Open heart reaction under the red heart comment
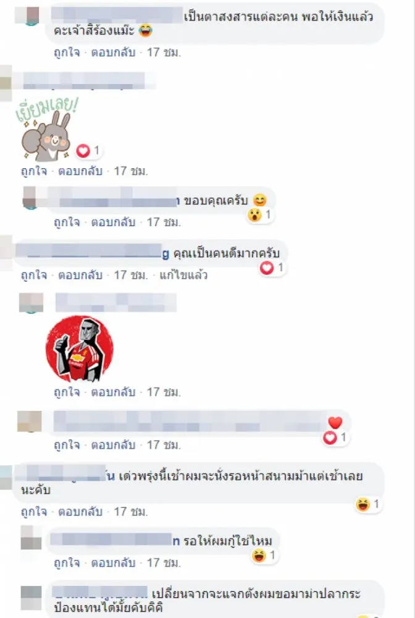Screen dimensions: 415x618 (x=335, y=438)
